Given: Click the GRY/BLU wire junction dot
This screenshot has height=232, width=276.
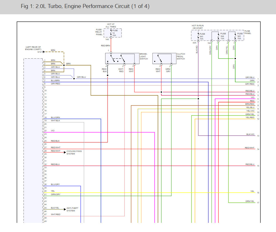Looking at the screenshot, I should [74, 79].
